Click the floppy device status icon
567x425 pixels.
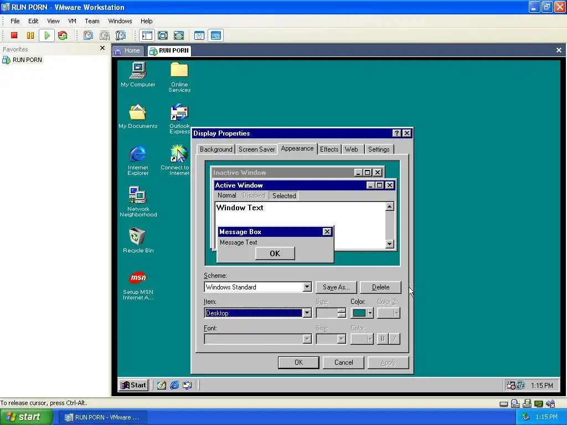click(x=527, y=403)
